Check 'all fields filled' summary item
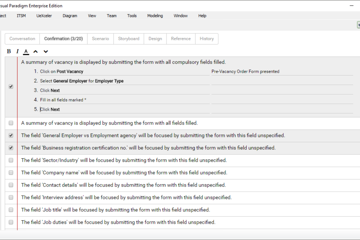This screenshot has height=240, width=360. (11, 123)
